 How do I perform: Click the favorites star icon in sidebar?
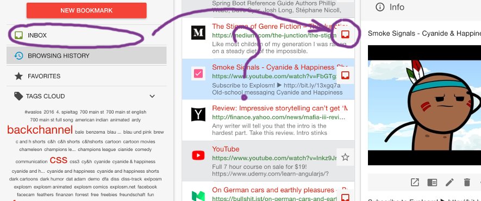(x=18, y=76)
